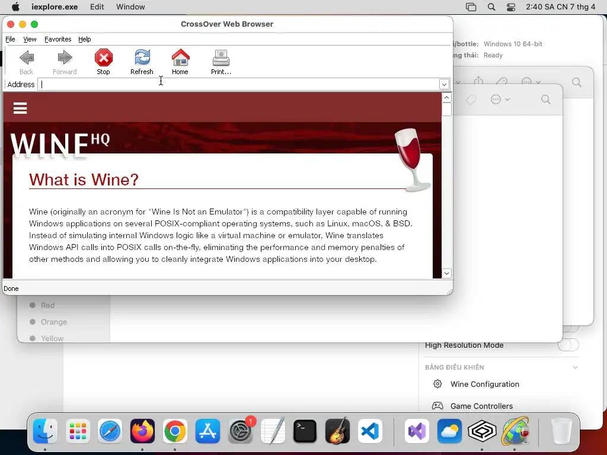
Task: Launch Safari from the Dock
Action: coord(110,431)
